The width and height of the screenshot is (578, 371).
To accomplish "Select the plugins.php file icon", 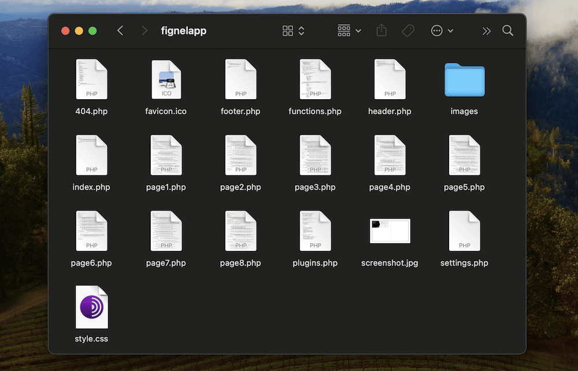I will coord(315,230).
